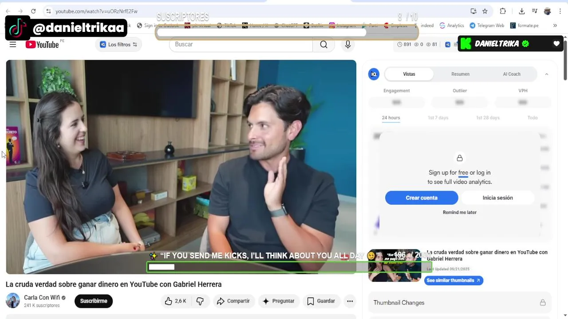Like the video with the thumbs-up
This screenshot has width=568, height=319.
(176, 301)
